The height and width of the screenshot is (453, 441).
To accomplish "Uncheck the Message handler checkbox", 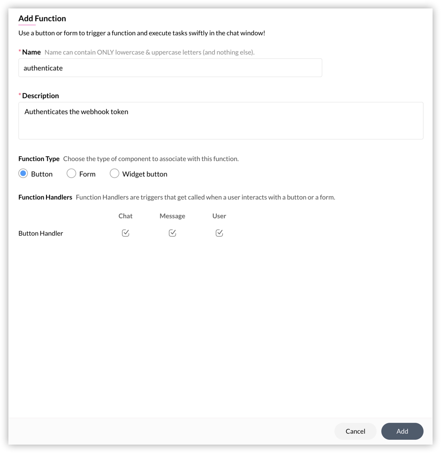I will 172,233.
